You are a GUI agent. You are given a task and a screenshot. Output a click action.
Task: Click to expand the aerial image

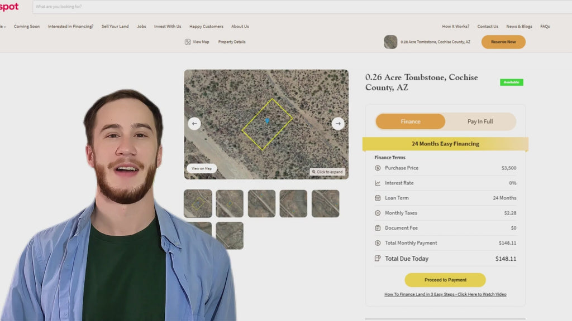pyautogui.click(x=327, y=172)
